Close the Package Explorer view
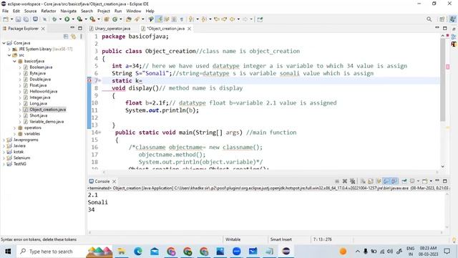The height and width of the screenshot is (258, 458). click(x=43, y=29)
